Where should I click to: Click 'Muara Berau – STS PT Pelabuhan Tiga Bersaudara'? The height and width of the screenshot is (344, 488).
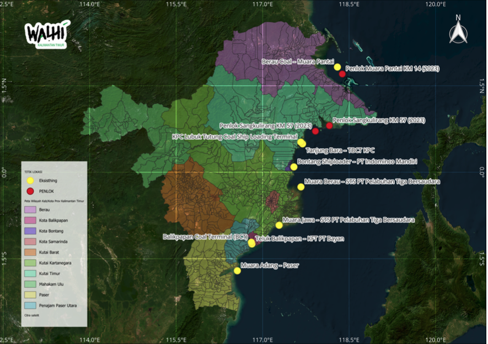372,182
